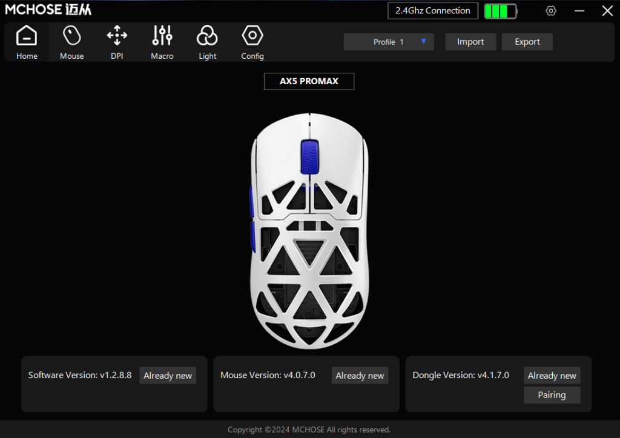Check Mouse Version update status
The height and width of the screenshot is (438, 620).
click(x=360, y=375)
